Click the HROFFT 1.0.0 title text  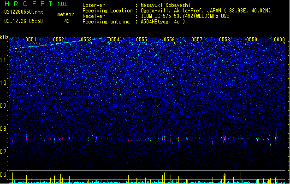pyautogui.click(x=36, y=4)
